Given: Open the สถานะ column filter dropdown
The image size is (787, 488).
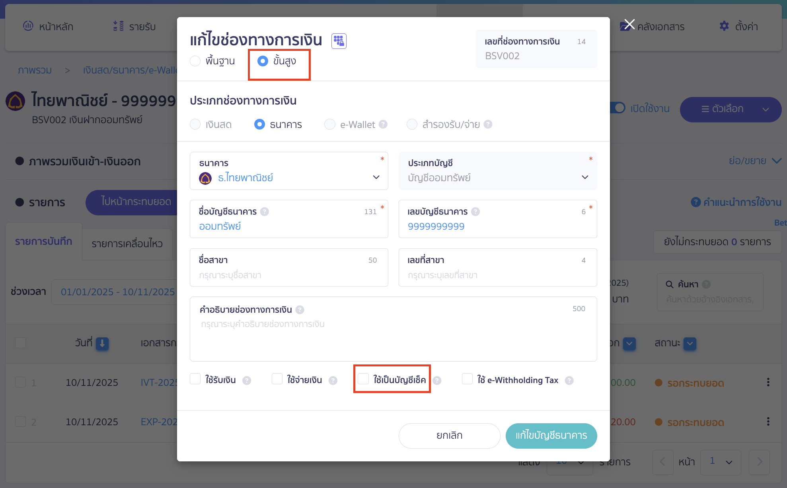Looking at the screenshot, I should click(x=690, y=344).
